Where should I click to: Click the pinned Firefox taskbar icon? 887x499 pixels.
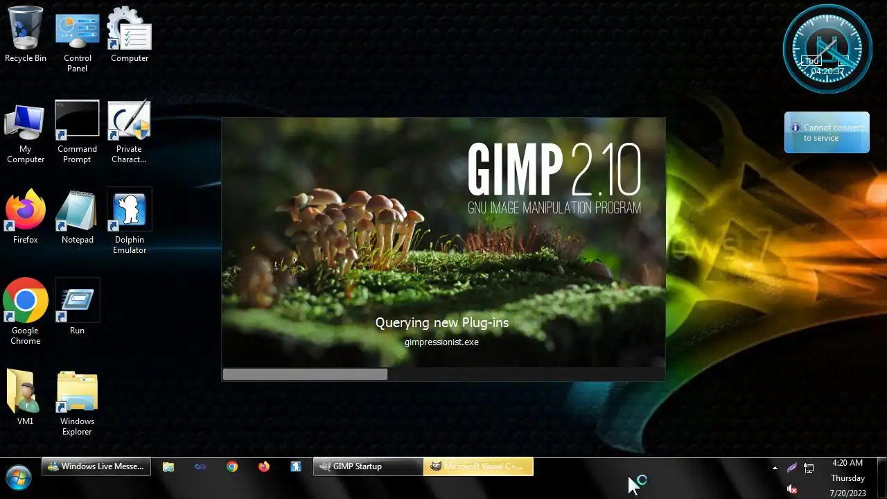(264, 466)
